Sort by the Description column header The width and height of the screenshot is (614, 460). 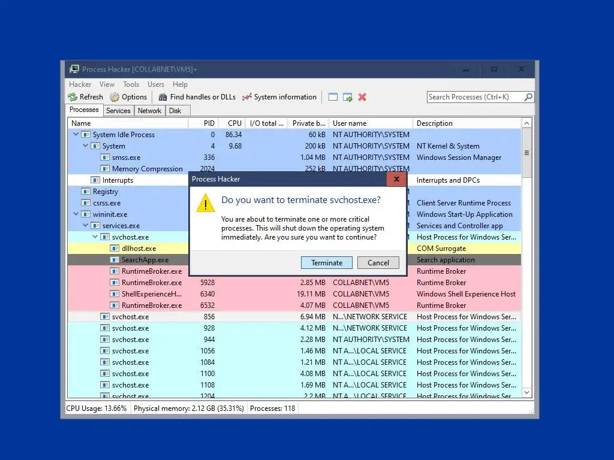click(x=467, y=123)
